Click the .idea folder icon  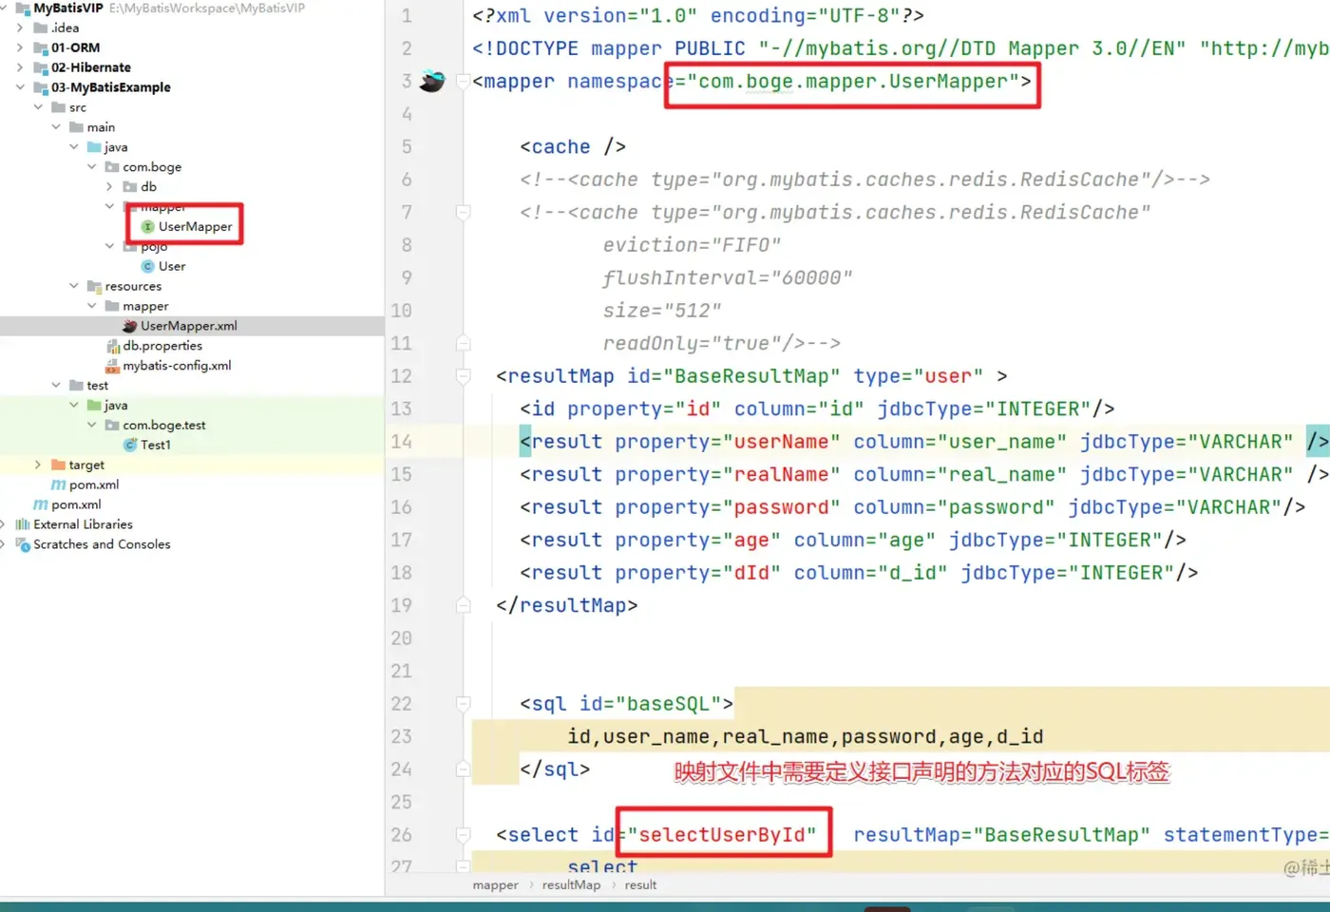41,28
